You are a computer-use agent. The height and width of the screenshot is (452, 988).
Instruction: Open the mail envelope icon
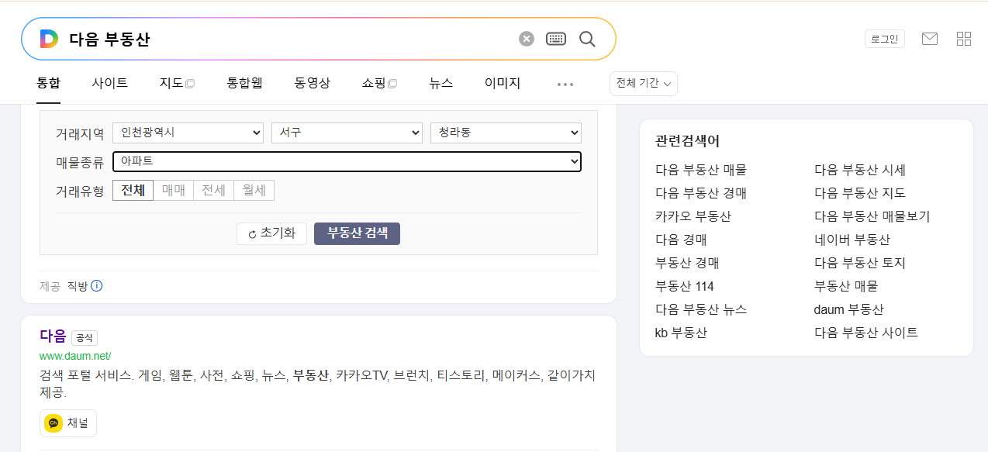pyautogui.click(x=930, y=39)
